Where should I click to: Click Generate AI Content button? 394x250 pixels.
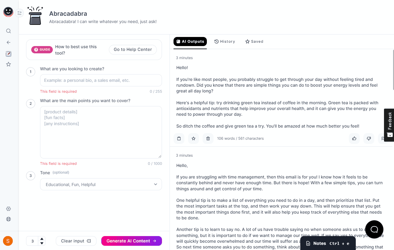132,241
